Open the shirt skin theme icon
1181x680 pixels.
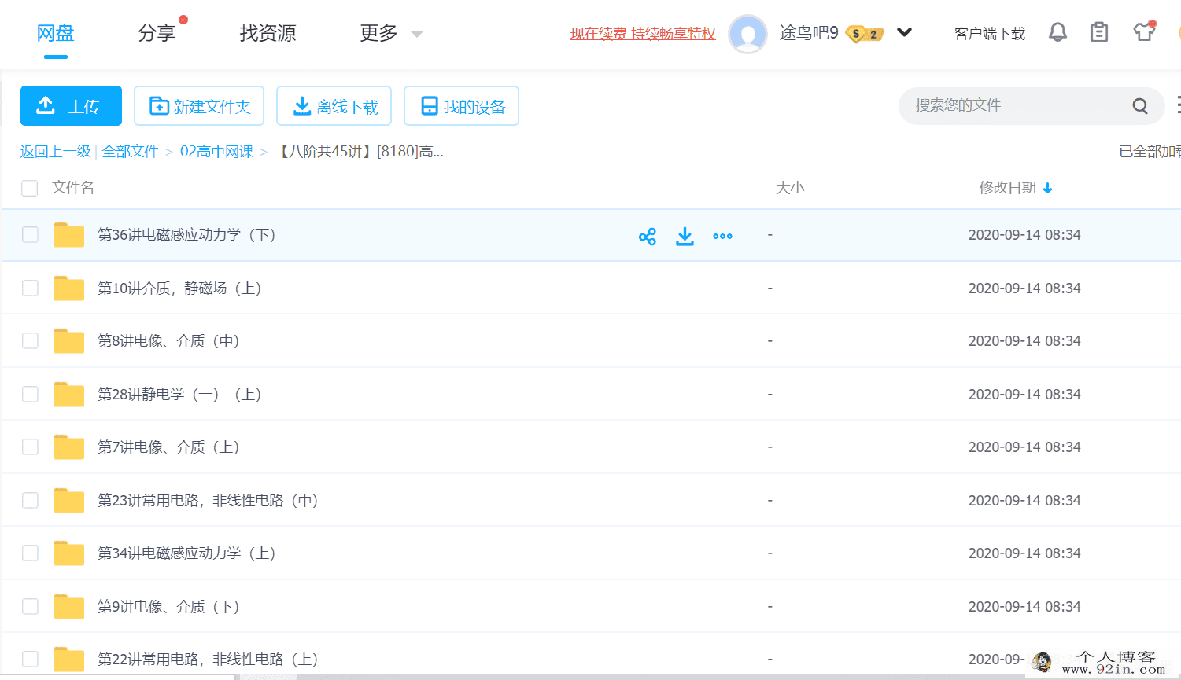coord(1144,31)
